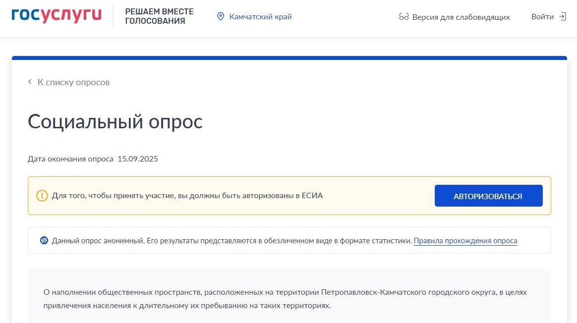577x323 pixels.
Task: Click the location pin icon
Action: click(x=221, y=17)
